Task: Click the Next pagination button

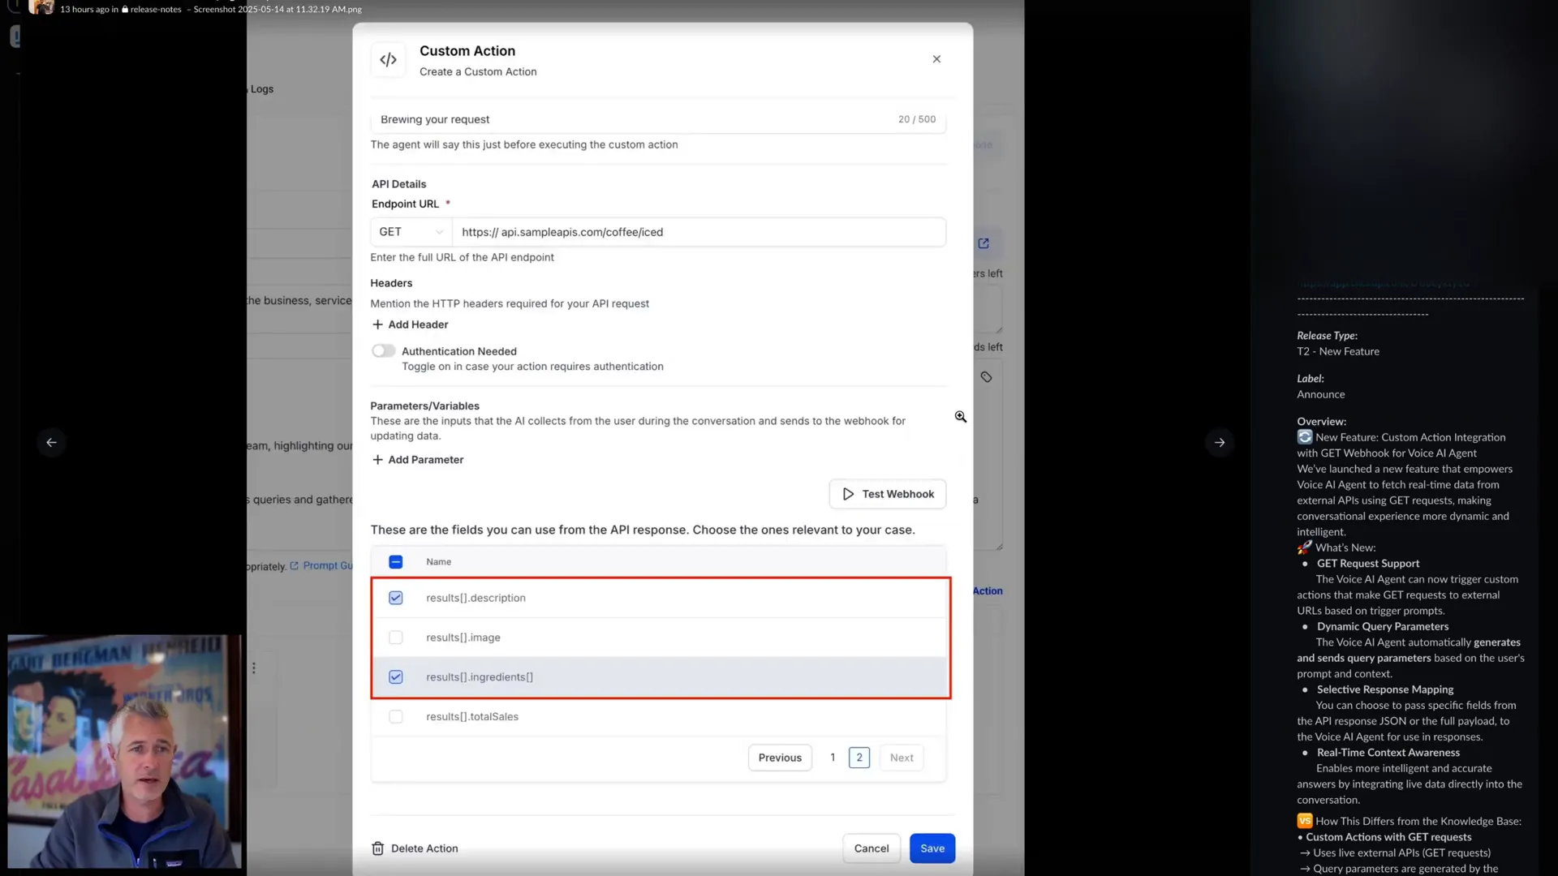Action: click(902, 758)
